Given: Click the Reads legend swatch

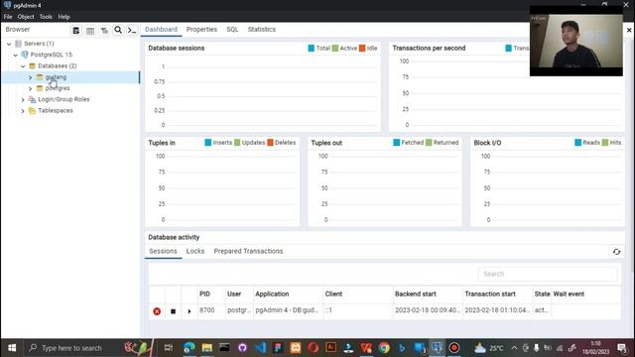Looking at the screenshot, I should pyautogui.click(x=578, y=143).
